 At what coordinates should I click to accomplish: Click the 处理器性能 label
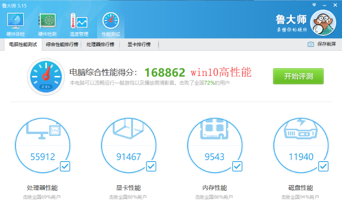[x=42, y=188]
